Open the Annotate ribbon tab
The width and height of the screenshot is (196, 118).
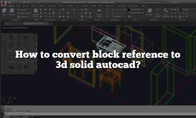point(69,6)
